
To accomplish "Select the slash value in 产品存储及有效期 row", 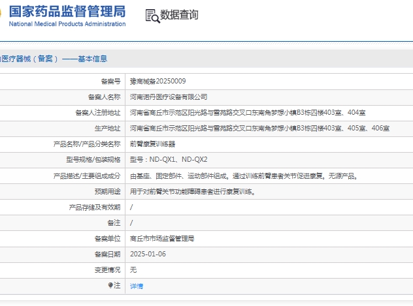I will click(131, 207).
